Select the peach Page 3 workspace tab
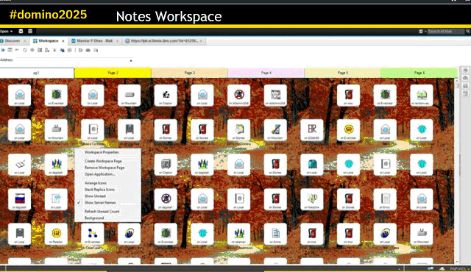 click(190, 73)
